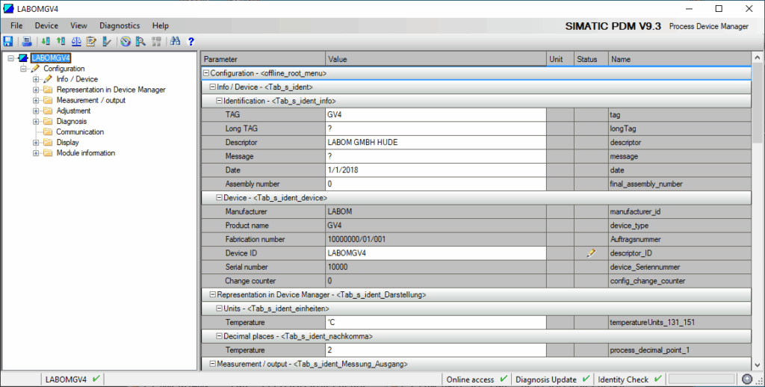The image size is (765, 387).
Task: Select the Communication folder in the tree
Action: [80, 132]
